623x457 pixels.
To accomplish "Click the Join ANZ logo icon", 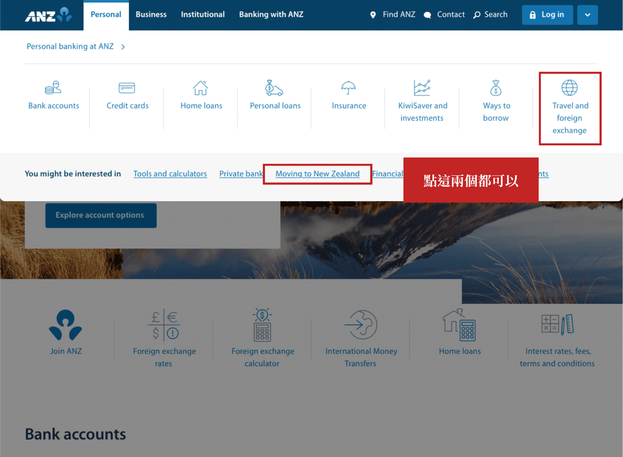I will 65,325.
